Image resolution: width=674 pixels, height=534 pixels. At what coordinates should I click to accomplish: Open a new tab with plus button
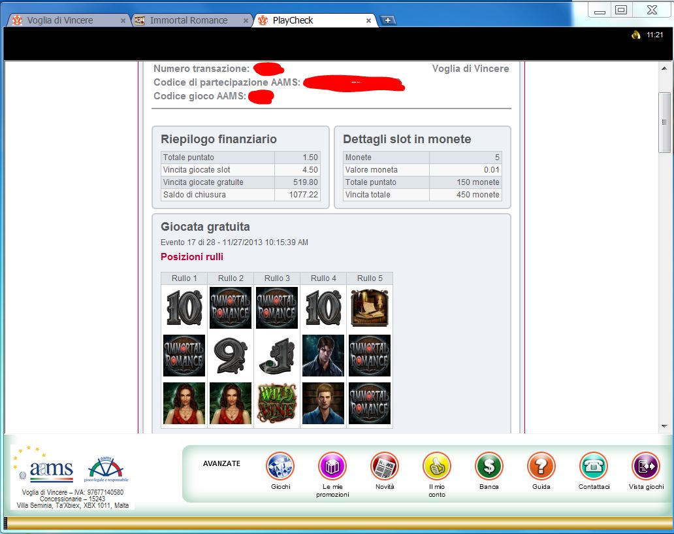click(388, 20)
